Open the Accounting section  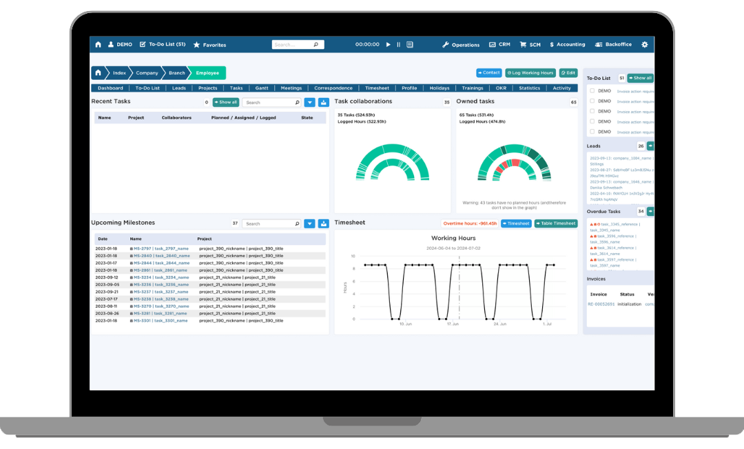567,45
